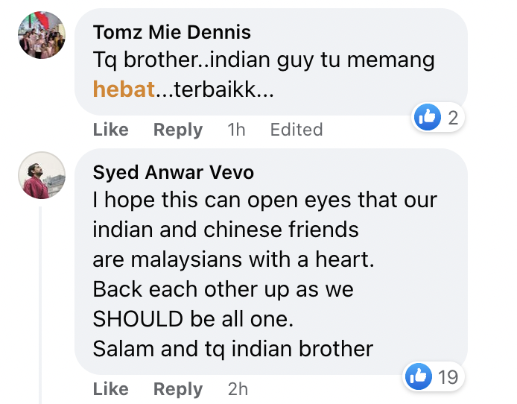Like Syed Anwar Vevo's comment
This screenshot has width=517, height=404.
coord(110,389)
